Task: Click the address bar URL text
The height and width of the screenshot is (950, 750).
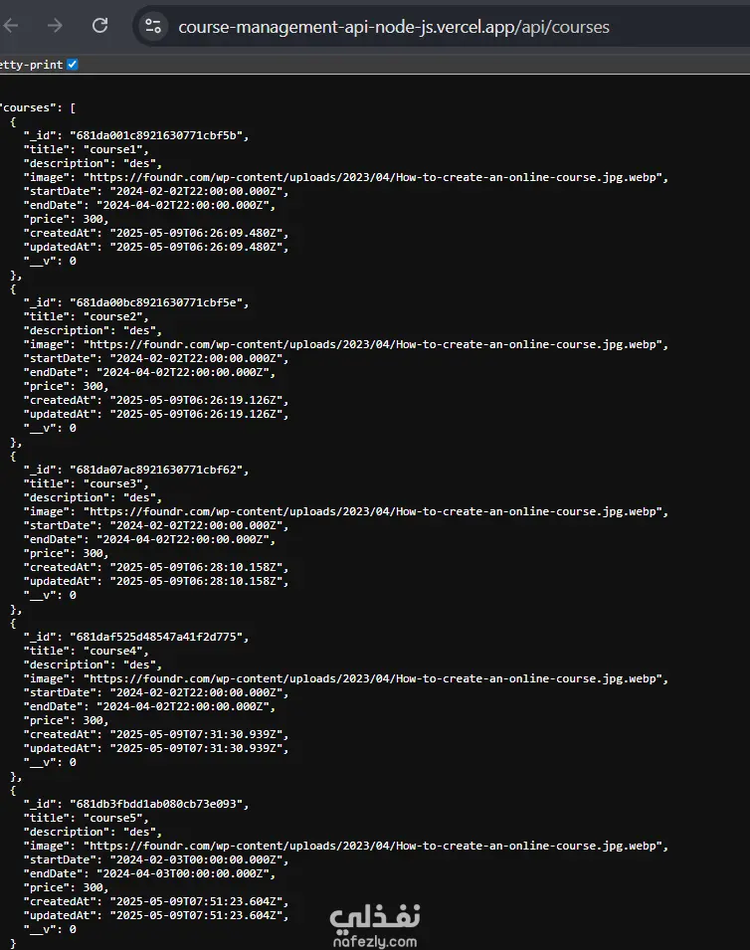Action: [394, 27]
